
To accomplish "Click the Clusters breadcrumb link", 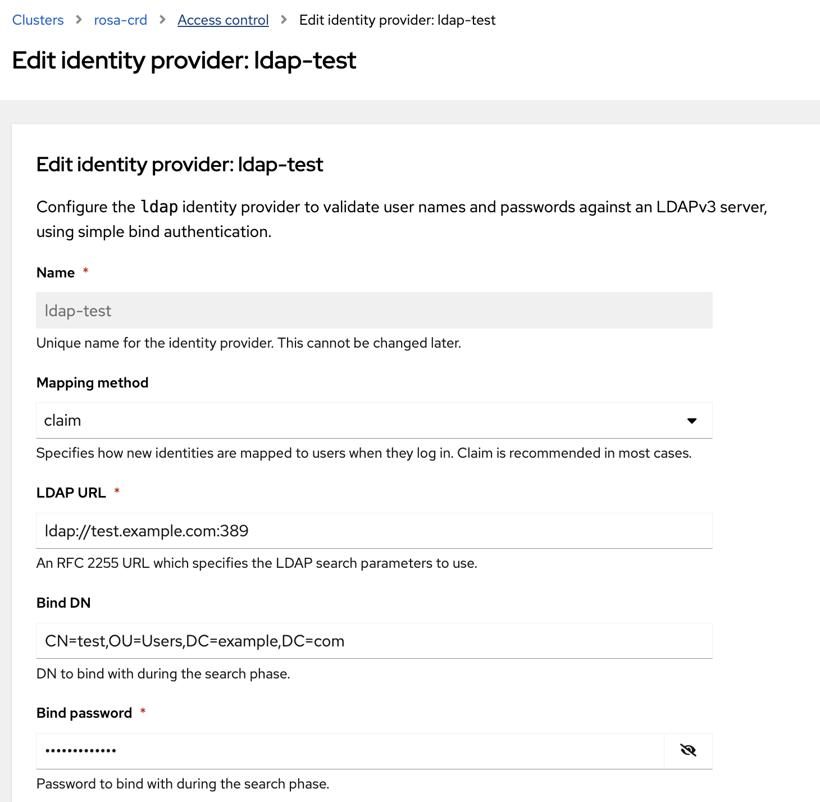I will [x=37, y=20].
